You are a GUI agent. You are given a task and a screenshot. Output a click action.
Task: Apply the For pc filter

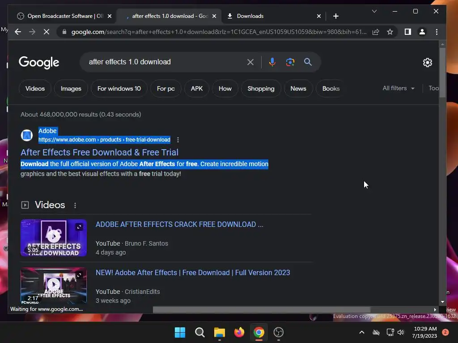coord(165,88)
